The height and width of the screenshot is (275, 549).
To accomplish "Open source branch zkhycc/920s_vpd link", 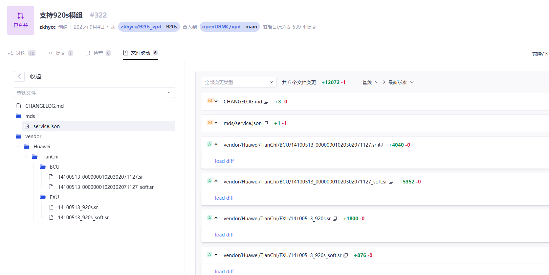I will click(x=149, y=27).
